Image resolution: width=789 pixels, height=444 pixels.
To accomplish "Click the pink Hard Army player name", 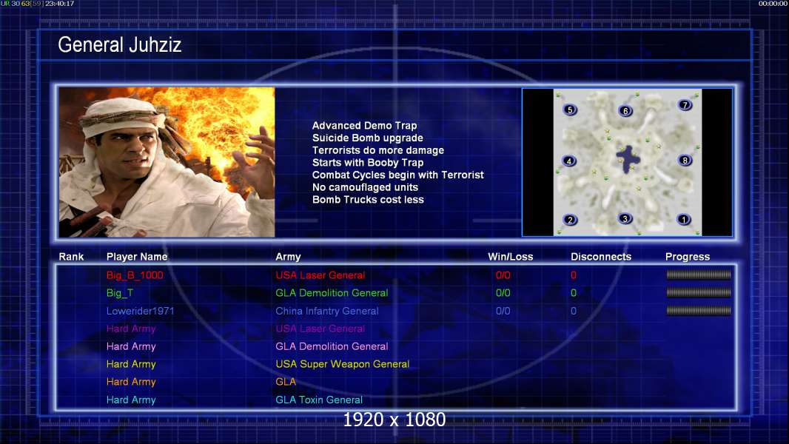I will pyautogui.click(x=131, y=346).
